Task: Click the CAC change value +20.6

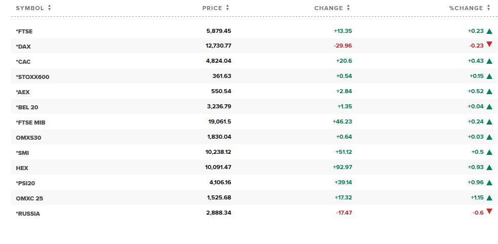Action: pos(344,61)
